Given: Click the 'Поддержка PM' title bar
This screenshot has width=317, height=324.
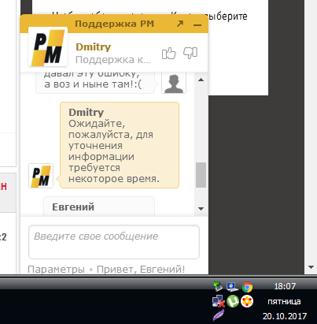Looking at the screenshot, I should [x=114, y=24].
